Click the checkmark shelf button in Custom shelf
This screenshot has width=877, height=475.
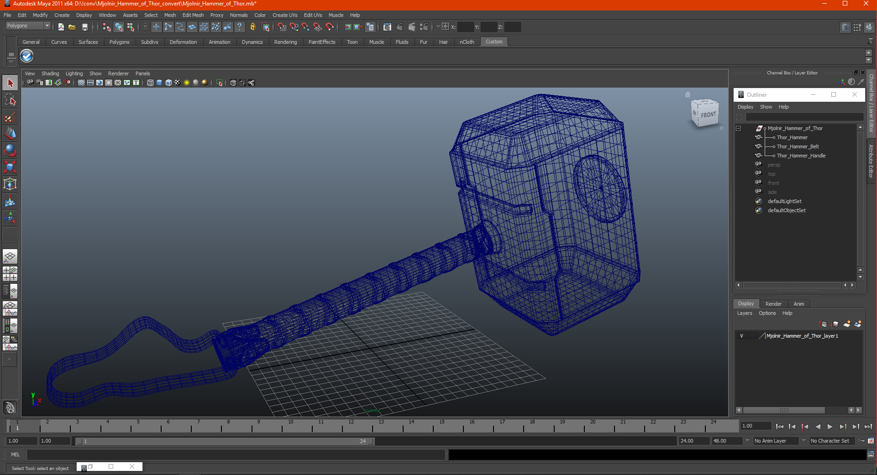coord(27,56)
